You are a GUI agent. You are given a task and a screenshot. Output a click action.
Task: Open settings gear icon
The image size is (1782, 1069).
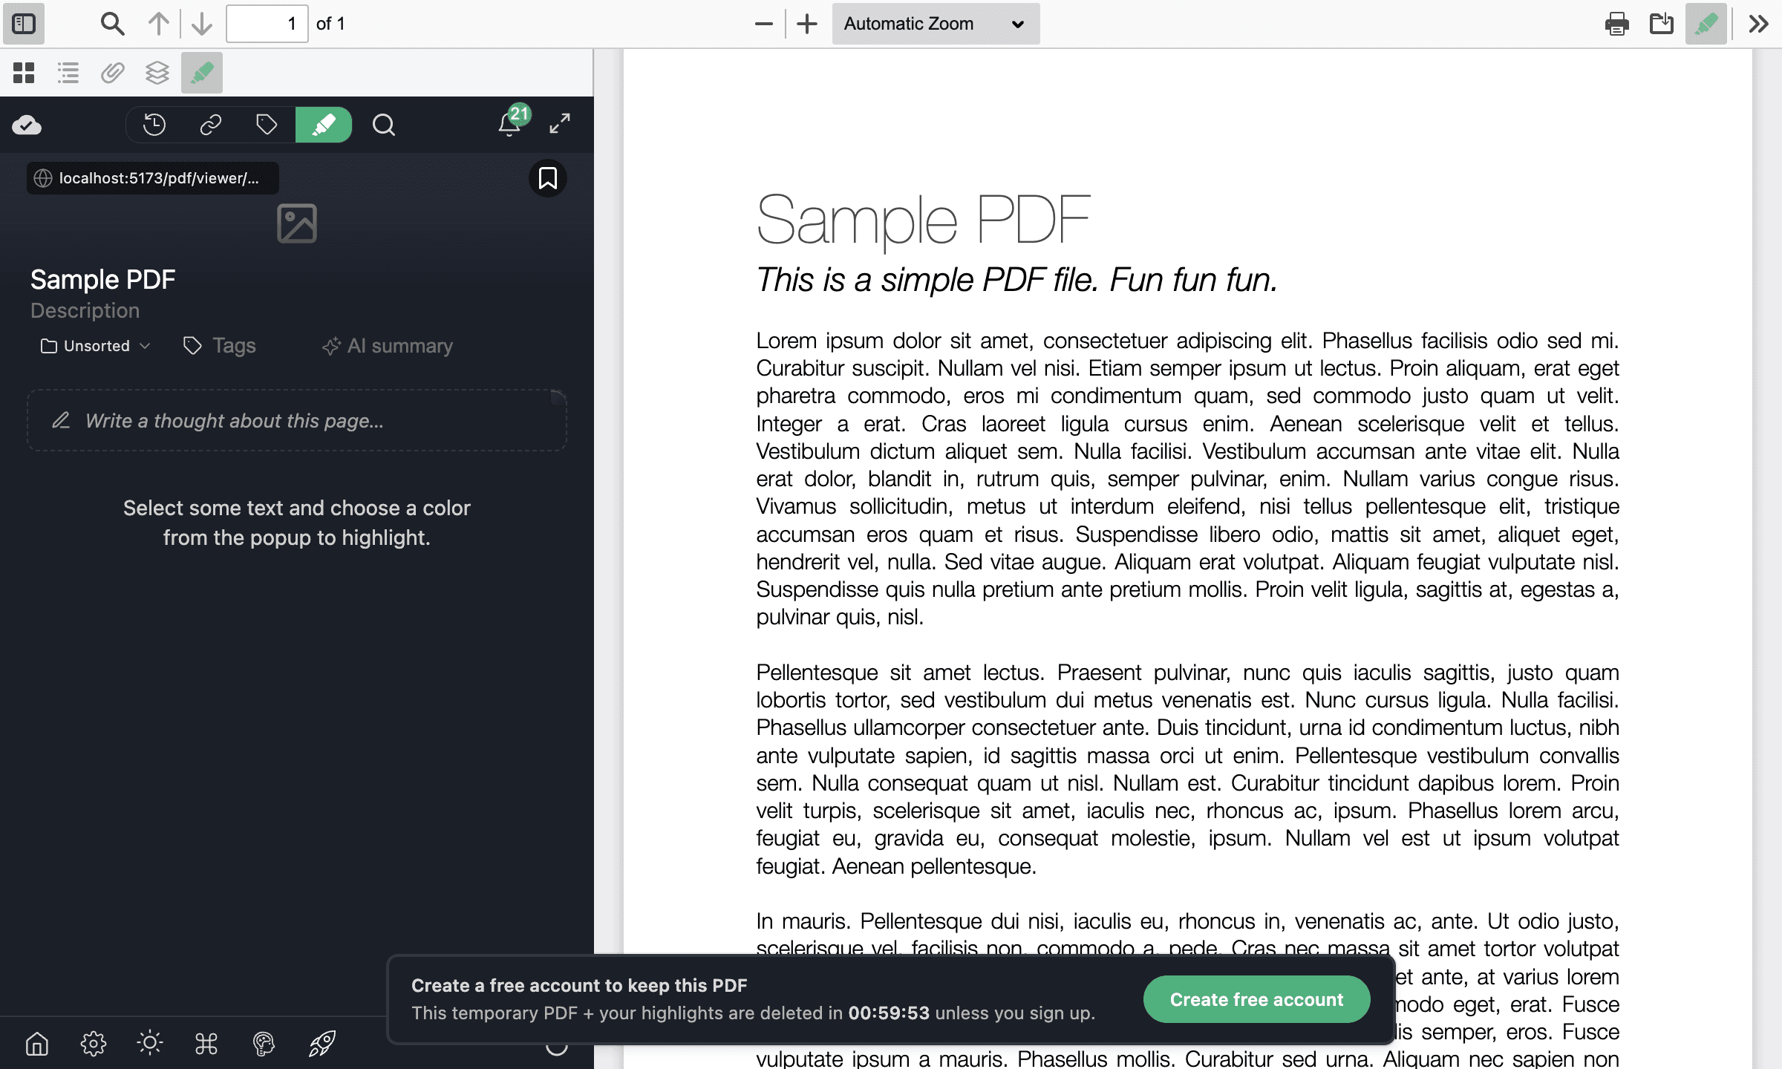pyautogui.click(x=94, y=1043)
